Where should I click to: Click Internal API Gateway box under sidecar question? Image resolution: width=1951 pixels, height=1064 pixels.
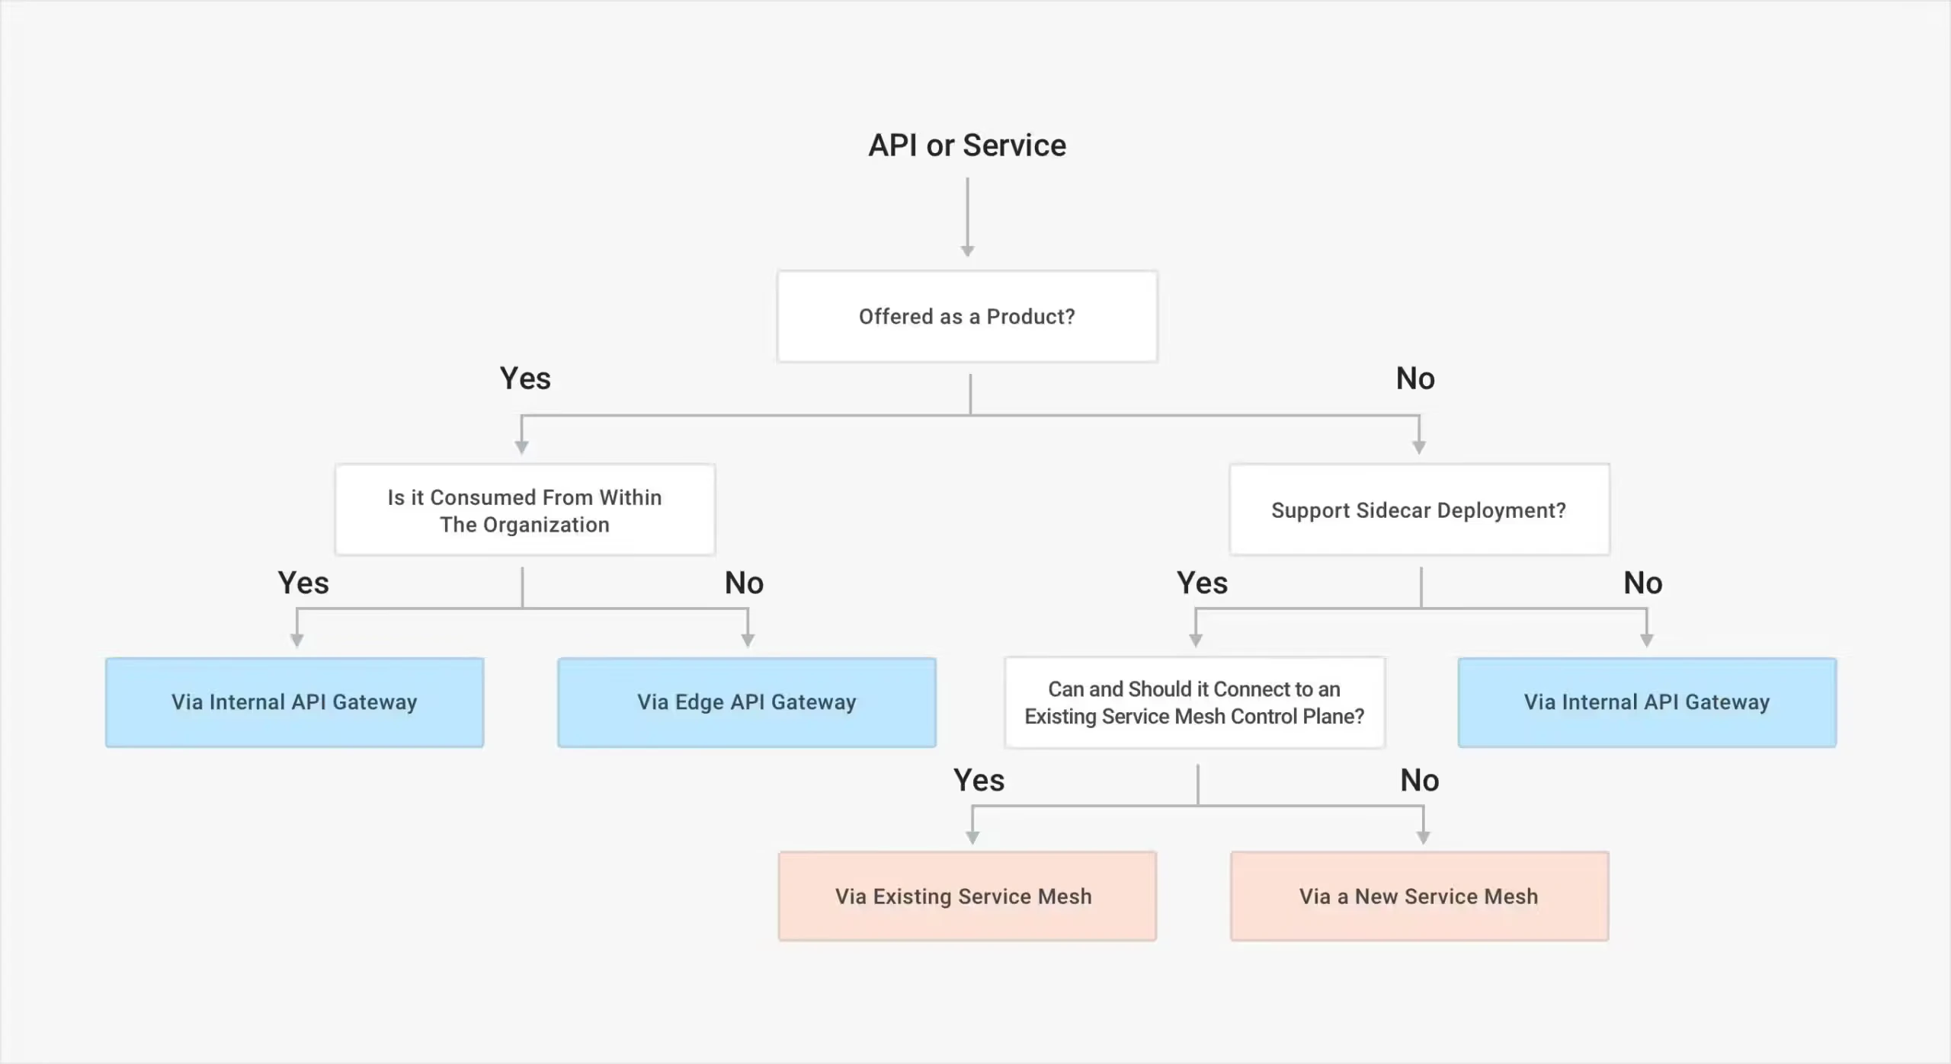click(x=1647, y=702)
